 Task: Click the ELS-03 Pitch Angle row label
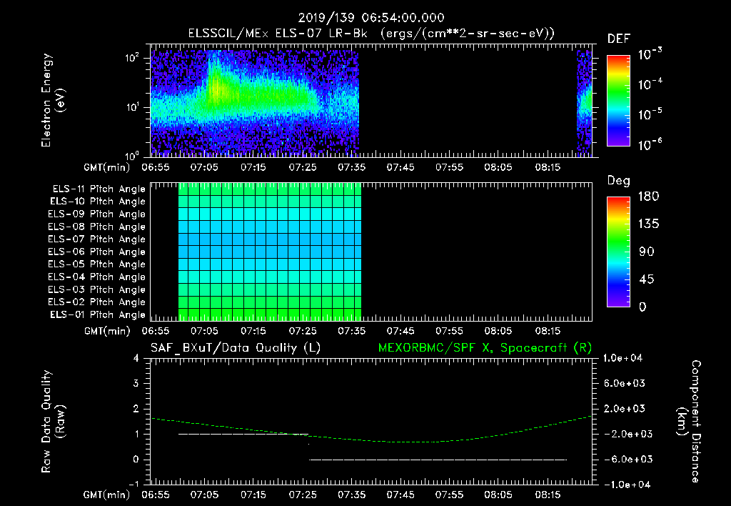(97, 289)
